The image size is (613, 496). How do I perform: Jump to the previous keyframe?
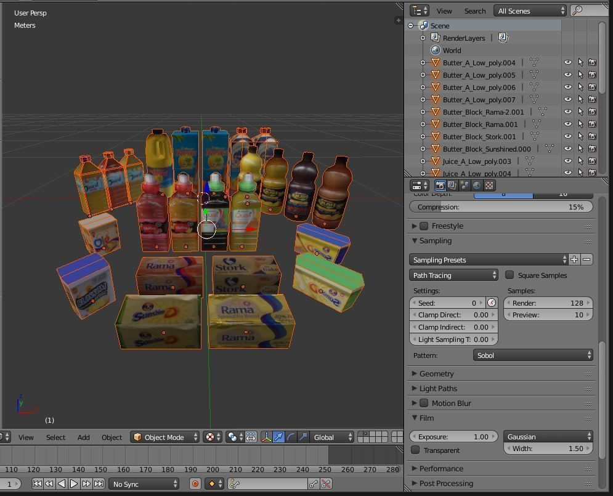tap(49, 484)
